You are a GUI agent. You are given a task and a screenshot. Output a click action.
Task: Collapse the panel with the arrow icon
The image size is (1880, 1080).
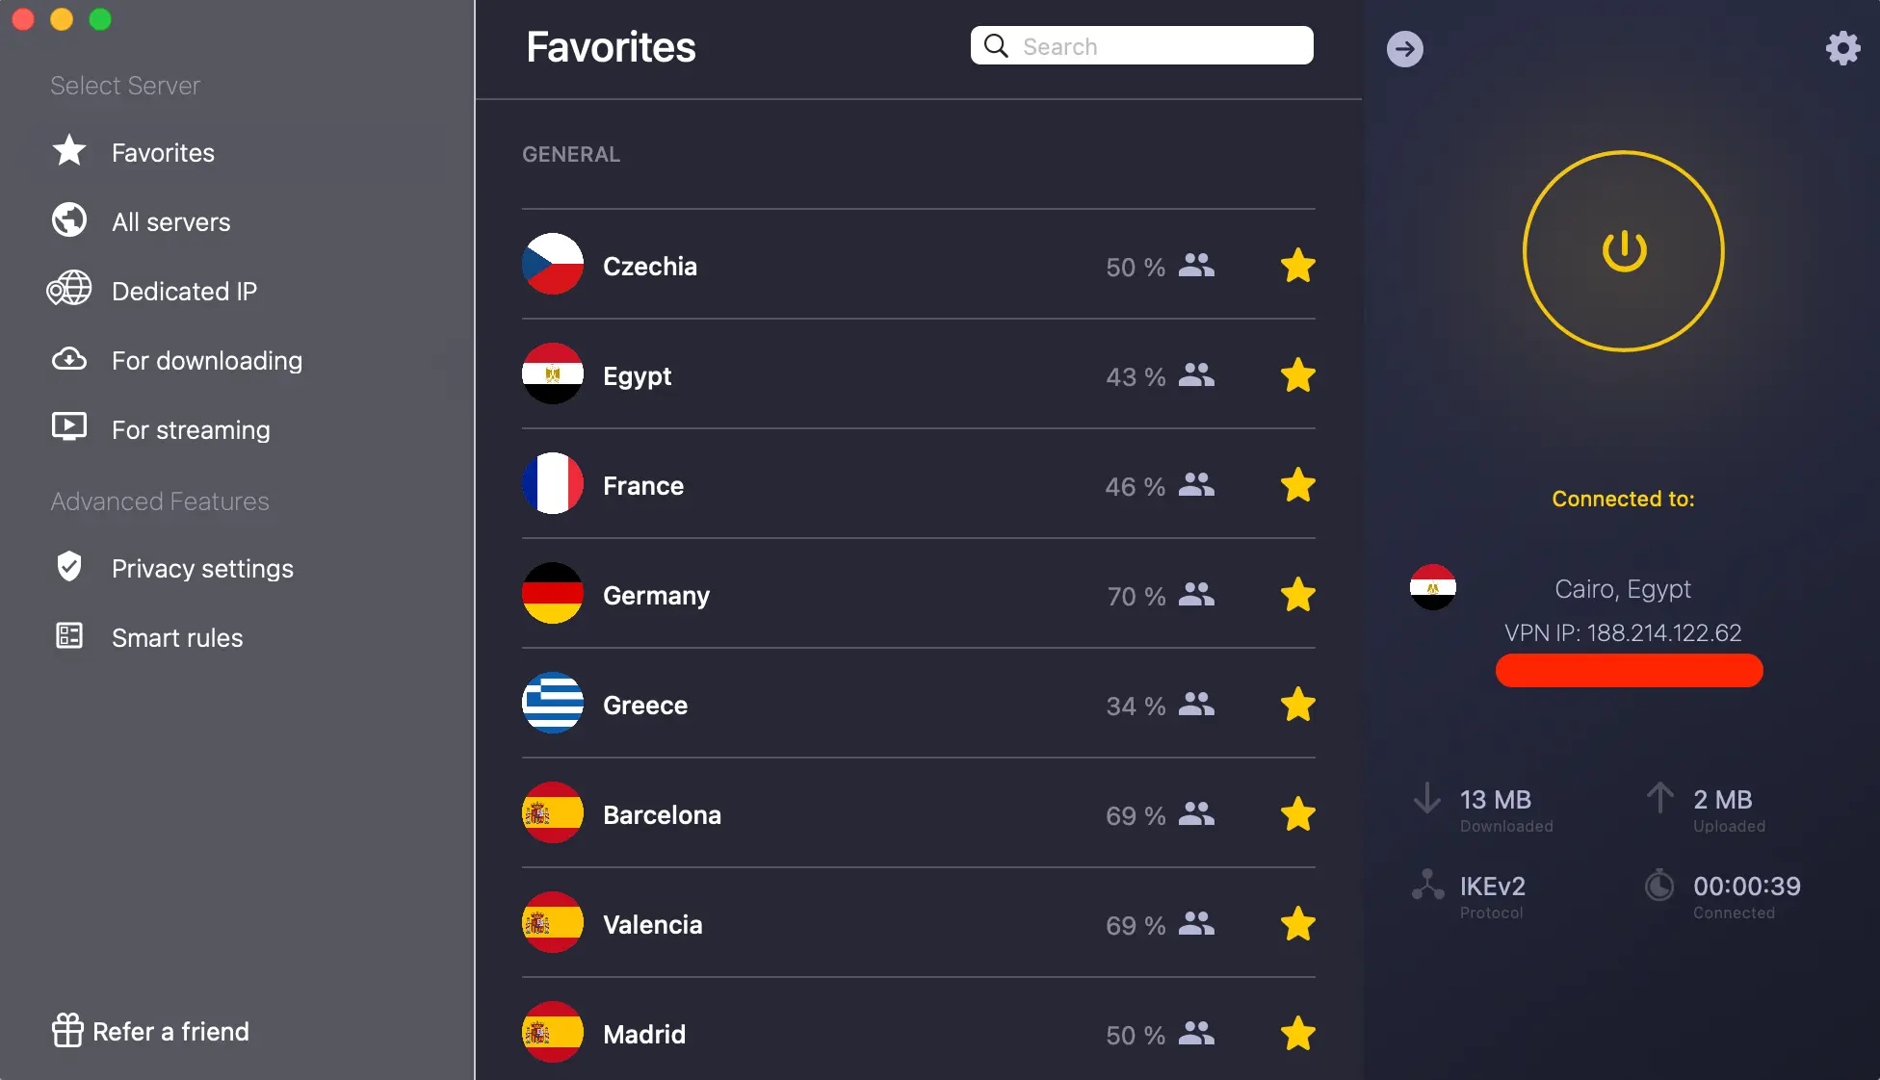tap(1405, 49)
